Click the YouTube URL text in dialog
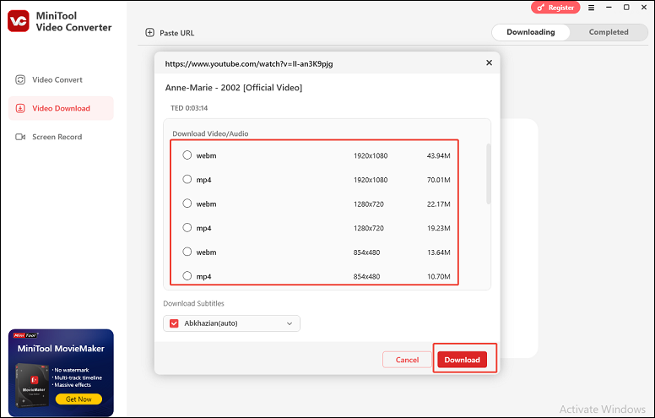The image size is (655, 418). (249, 64)
